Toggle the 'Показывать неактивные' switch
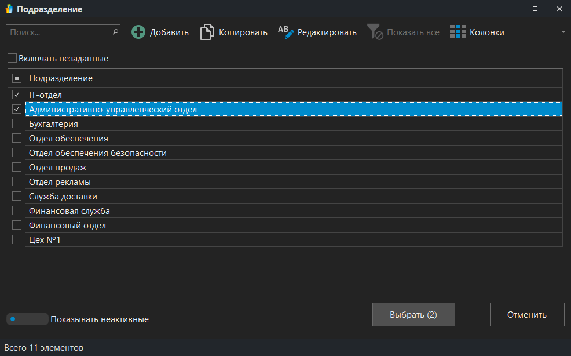The image size is (571, 356). (27, 319)
